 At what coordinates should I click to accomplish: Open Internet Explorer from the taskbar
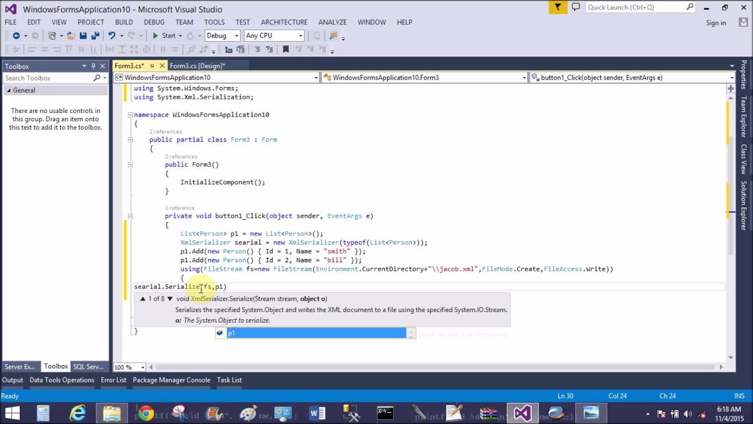[77, 413]
